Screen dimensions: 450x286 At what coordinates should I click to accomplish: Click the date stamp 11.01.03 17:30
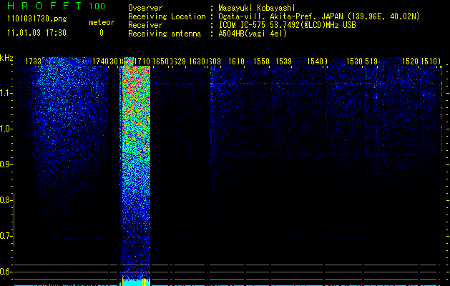tap(36, 33)
